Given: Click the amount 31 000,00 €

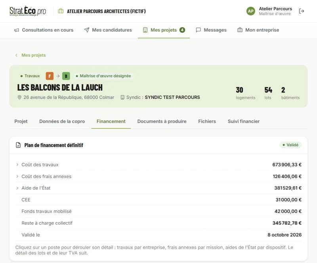Looking at the screenshot, I should pyautogui.click(x=288, y=200).
